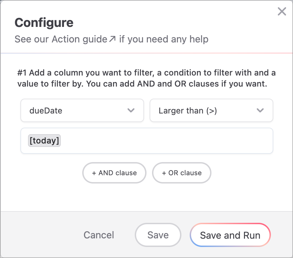
Task: Open the Larger than (>) condition dropdown
Action: click(211, 110)
